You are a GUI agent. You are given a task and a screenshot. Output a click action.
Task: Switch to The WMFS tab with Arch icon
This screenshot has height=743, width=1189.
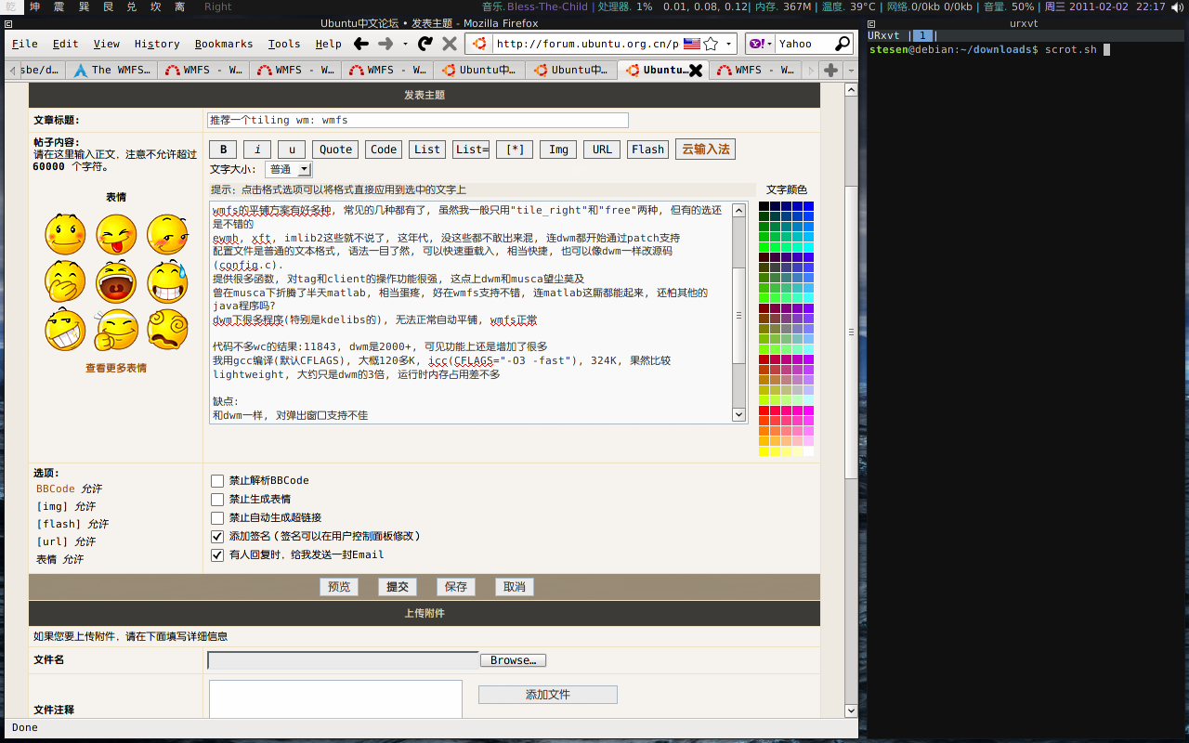(111, 71)
